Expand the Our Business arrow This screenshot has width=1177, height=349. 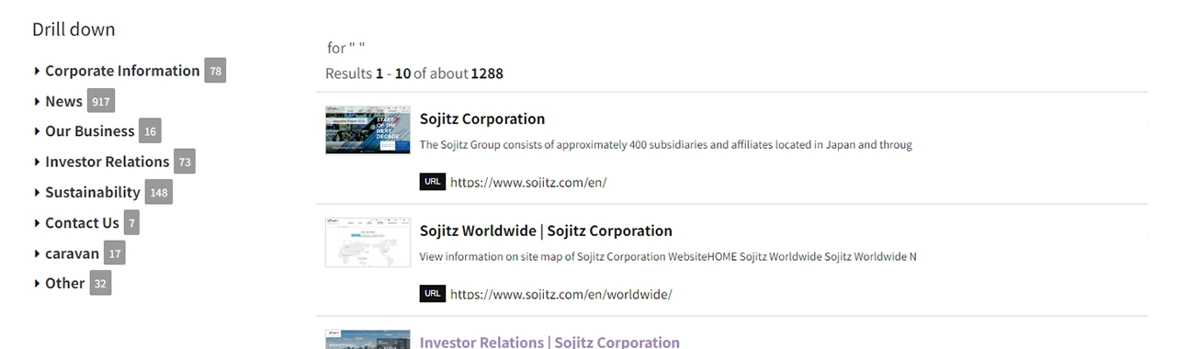click(37, 131)
